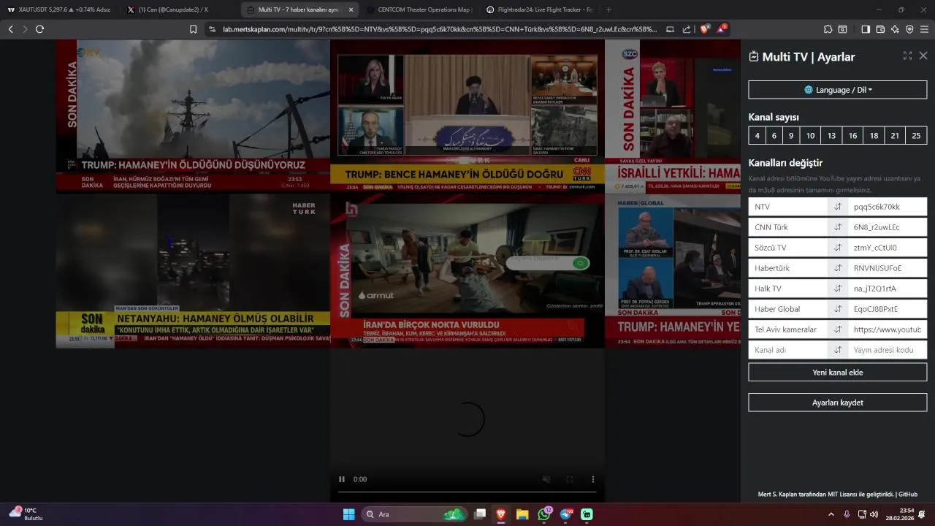This screenshot has height=526, width=935.
Task: Click the sort handle of Sözcü TV row
Action: pos(838,248)
